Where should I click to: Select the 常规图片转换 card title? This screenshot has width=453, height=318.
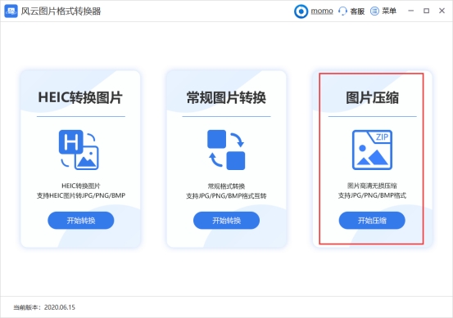226,97
